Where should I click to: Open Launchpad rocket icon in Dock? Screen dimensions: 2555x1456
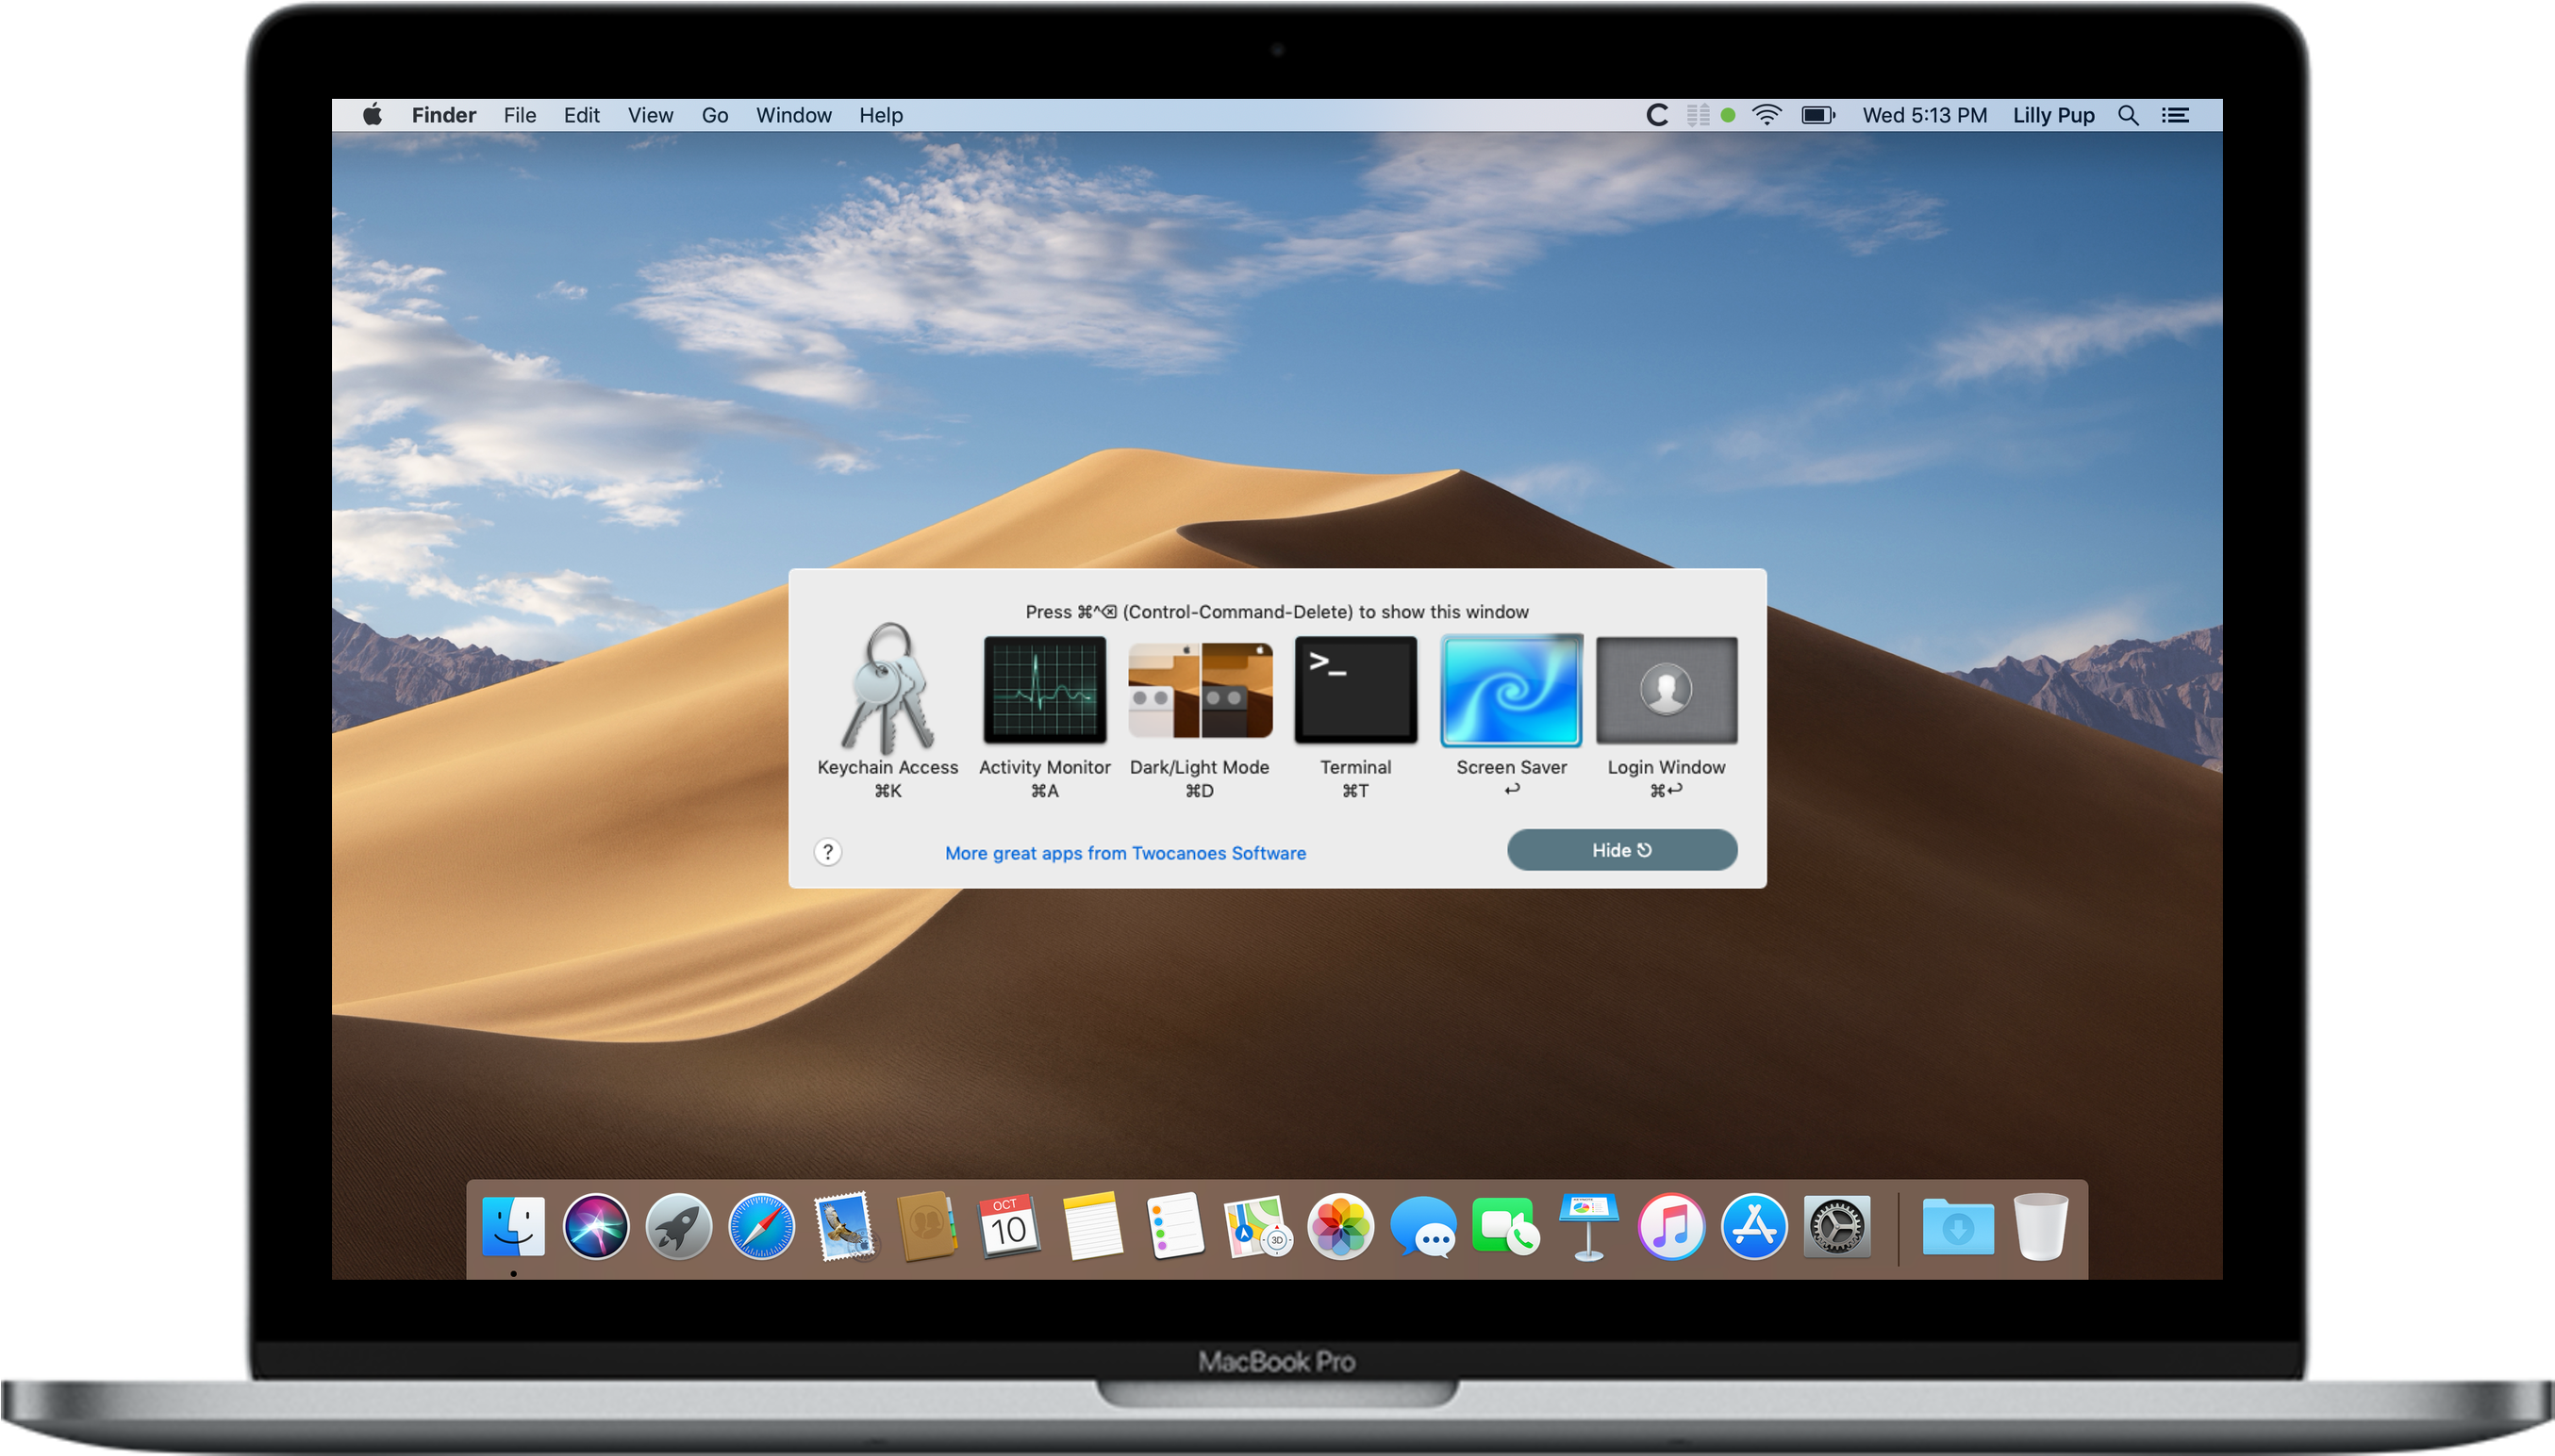[678, 1226]
